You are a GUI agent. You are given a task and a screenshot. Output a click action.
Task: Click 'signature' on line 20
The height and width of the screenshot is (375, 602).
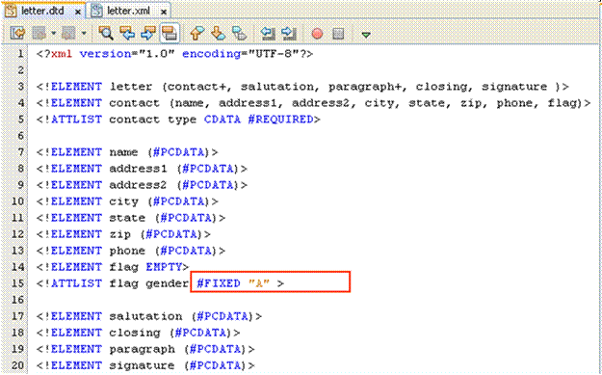click(142, 365)
